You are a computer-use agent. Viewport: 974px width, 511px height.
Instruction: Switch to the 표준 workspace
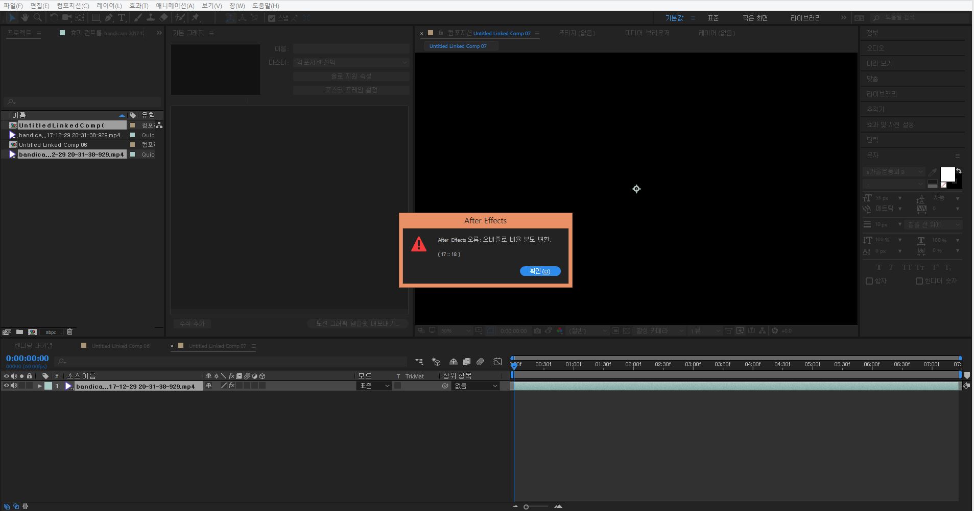tap(713, 18)
